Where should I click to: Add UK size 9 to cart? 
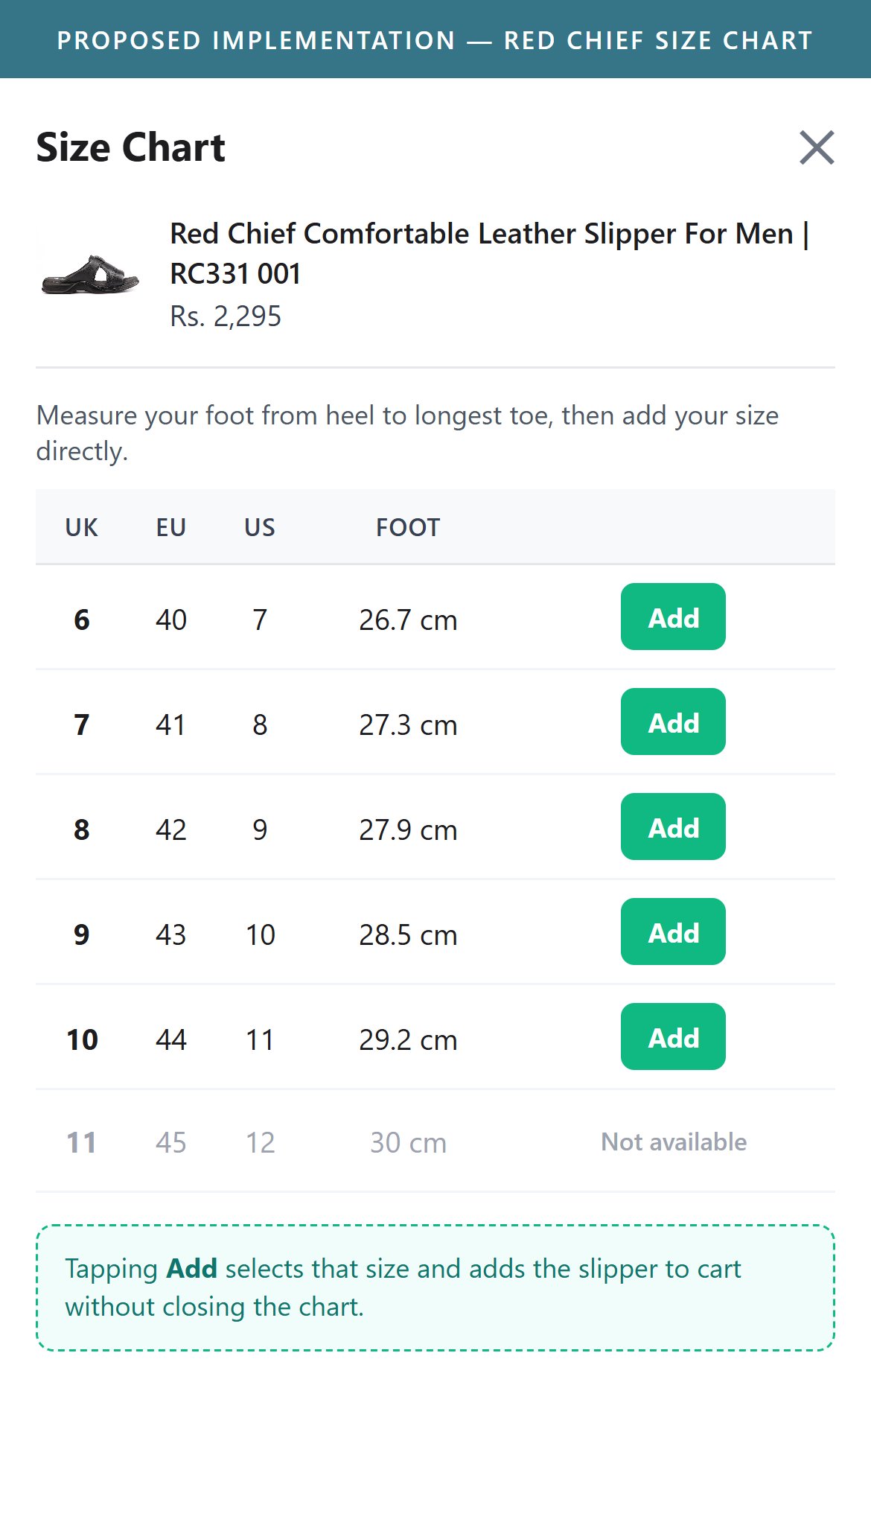[x=673, y=932]
